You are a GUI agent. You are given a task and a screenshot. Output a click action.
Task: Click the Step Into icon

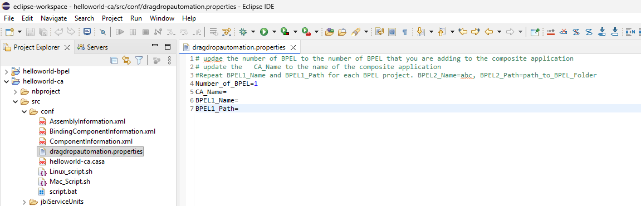(x=171, y=32)
